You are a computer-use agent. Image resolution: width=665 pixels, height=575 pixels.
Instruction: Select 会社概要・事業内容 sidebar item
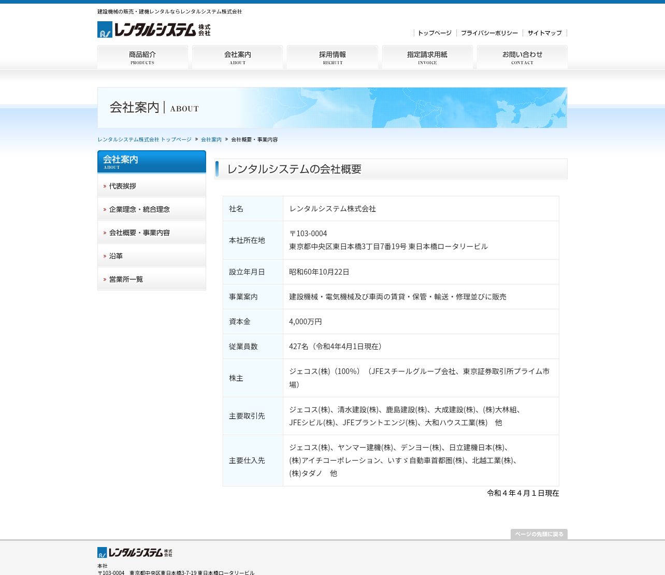point(152,233)
